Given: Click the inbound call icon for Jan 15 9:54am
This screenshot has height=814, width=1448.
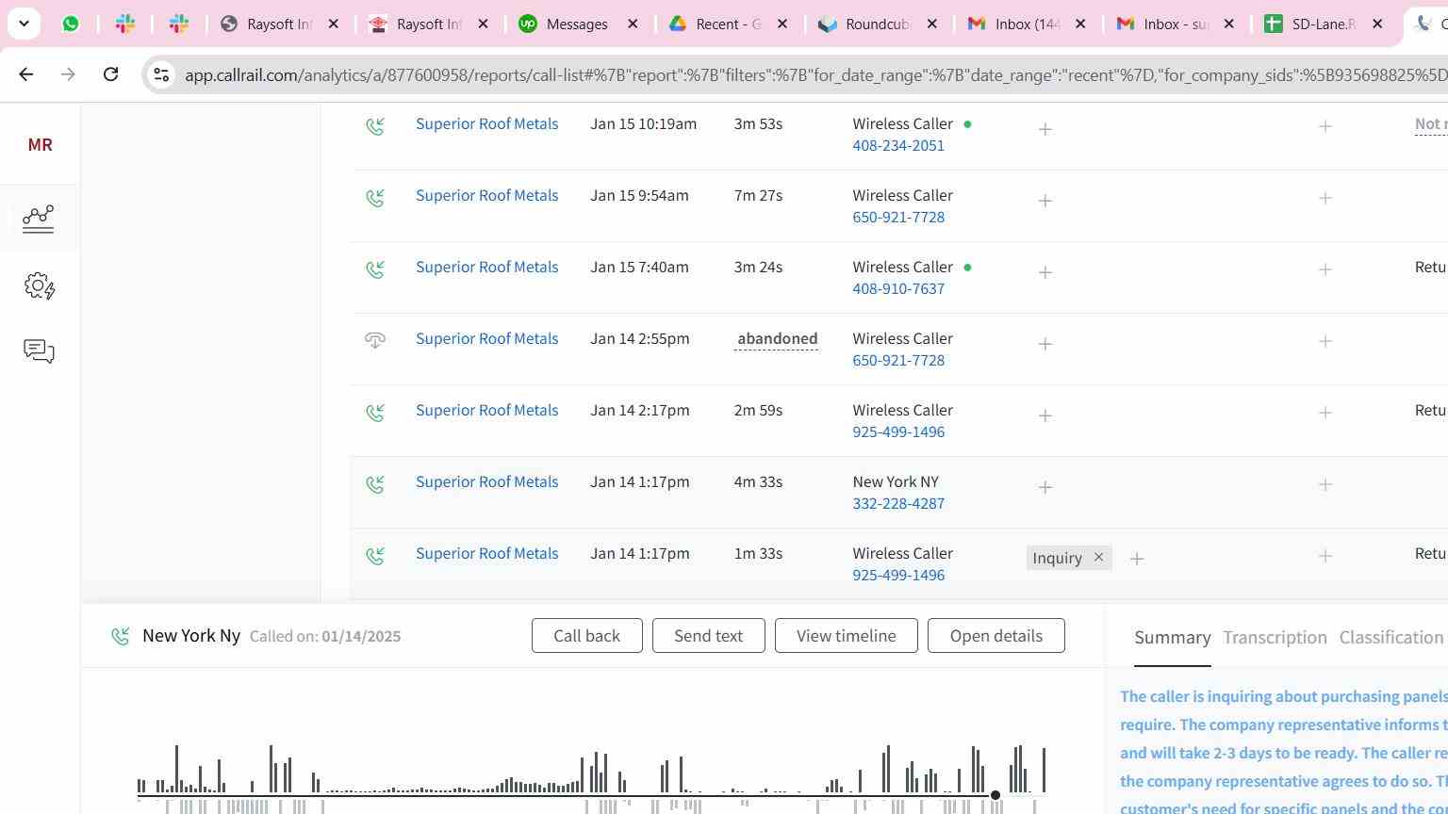Looking at the screenshot, I should (375, 197).
